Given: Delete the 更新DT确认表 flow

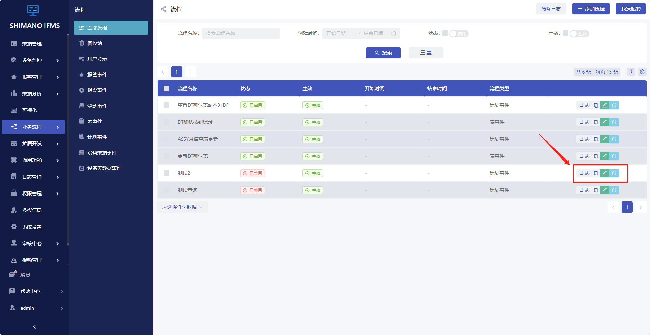Looking at the screenshot, I should (614, 156).
